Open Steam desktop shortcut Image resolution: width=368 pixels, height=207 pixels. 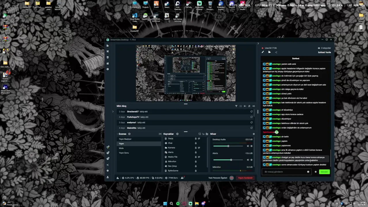(167, 5)
